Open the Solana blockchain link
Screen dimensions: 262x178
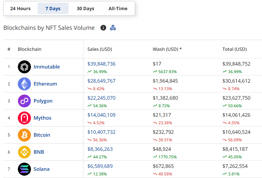(x=42, y=169)
